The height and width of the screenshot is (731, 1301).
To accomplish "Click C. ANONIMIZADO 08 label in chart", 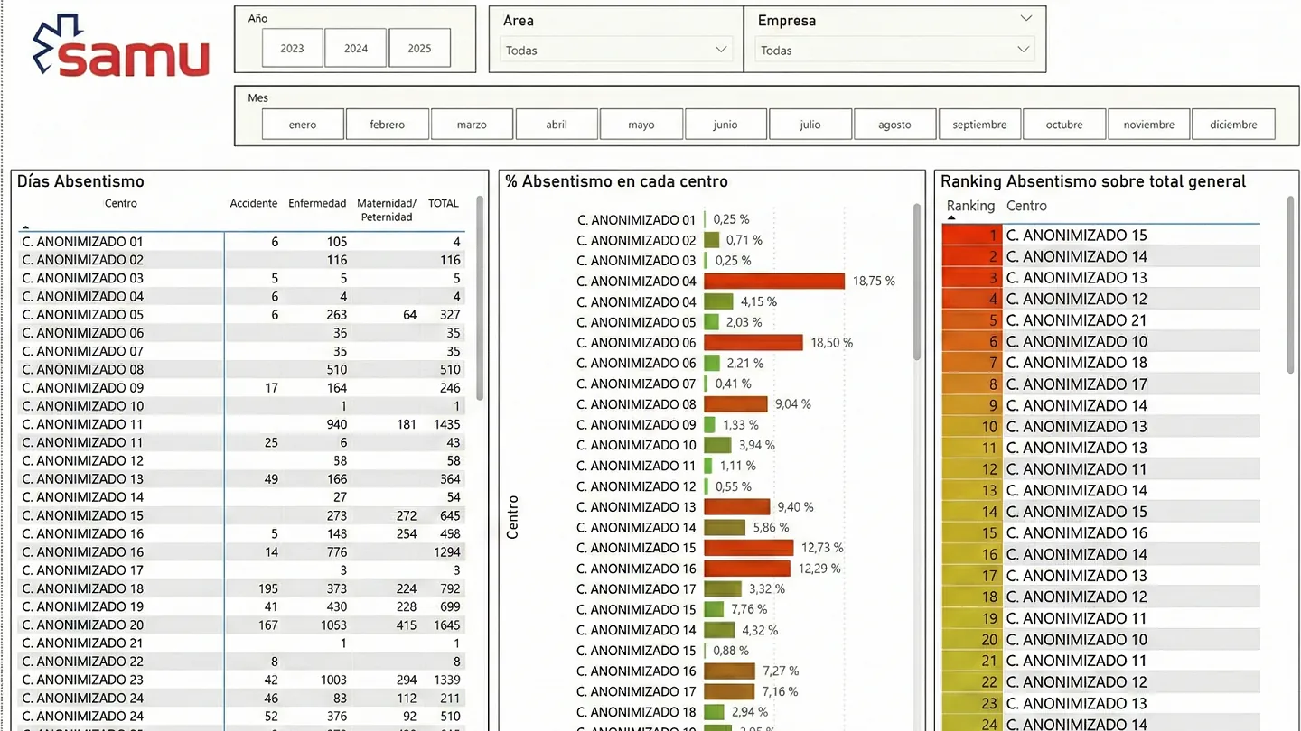I will [637, 404].
